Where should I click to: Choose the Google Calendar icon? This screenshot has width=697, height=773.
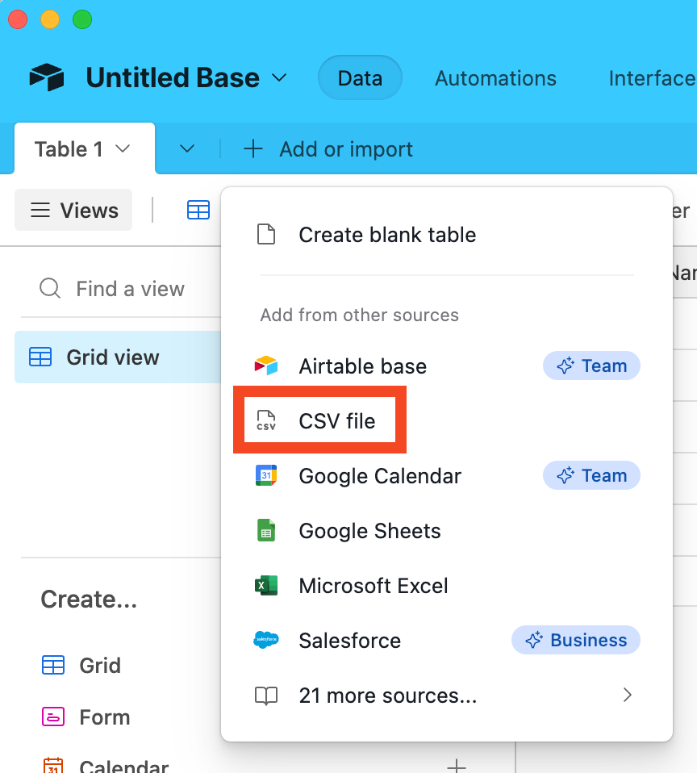pyautogui.click(x=265, y=476)
